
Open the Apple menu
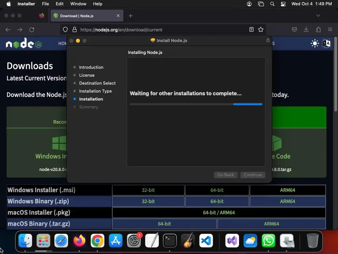click(9, 4)
